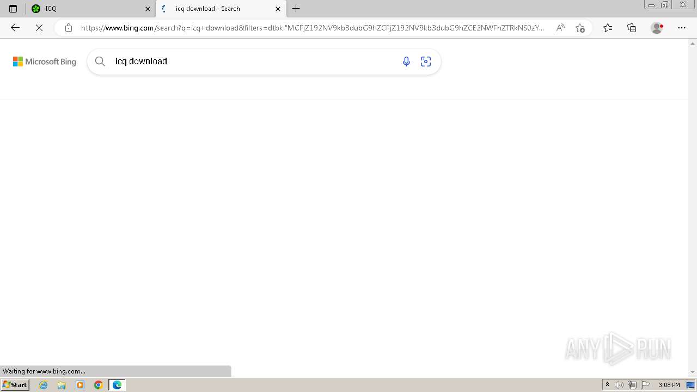Select Microsoft Edge taskbar button
This screenshot has width=697, height=392.
click(117, 385)
